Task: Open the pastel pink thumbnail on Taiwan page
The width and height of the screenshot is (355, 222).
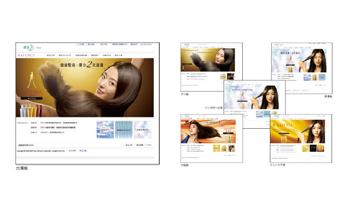Action: coord(142,129)
